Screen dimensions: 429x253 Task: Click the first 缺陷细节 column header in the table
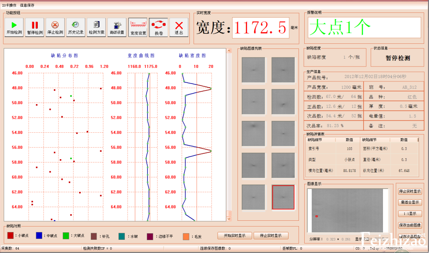(315, 140)
